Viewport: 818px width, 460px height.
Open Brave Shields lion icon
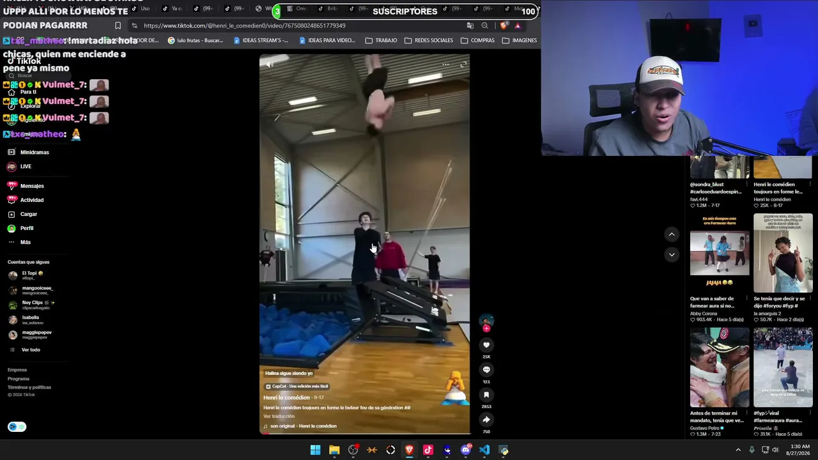click(504, 26)
